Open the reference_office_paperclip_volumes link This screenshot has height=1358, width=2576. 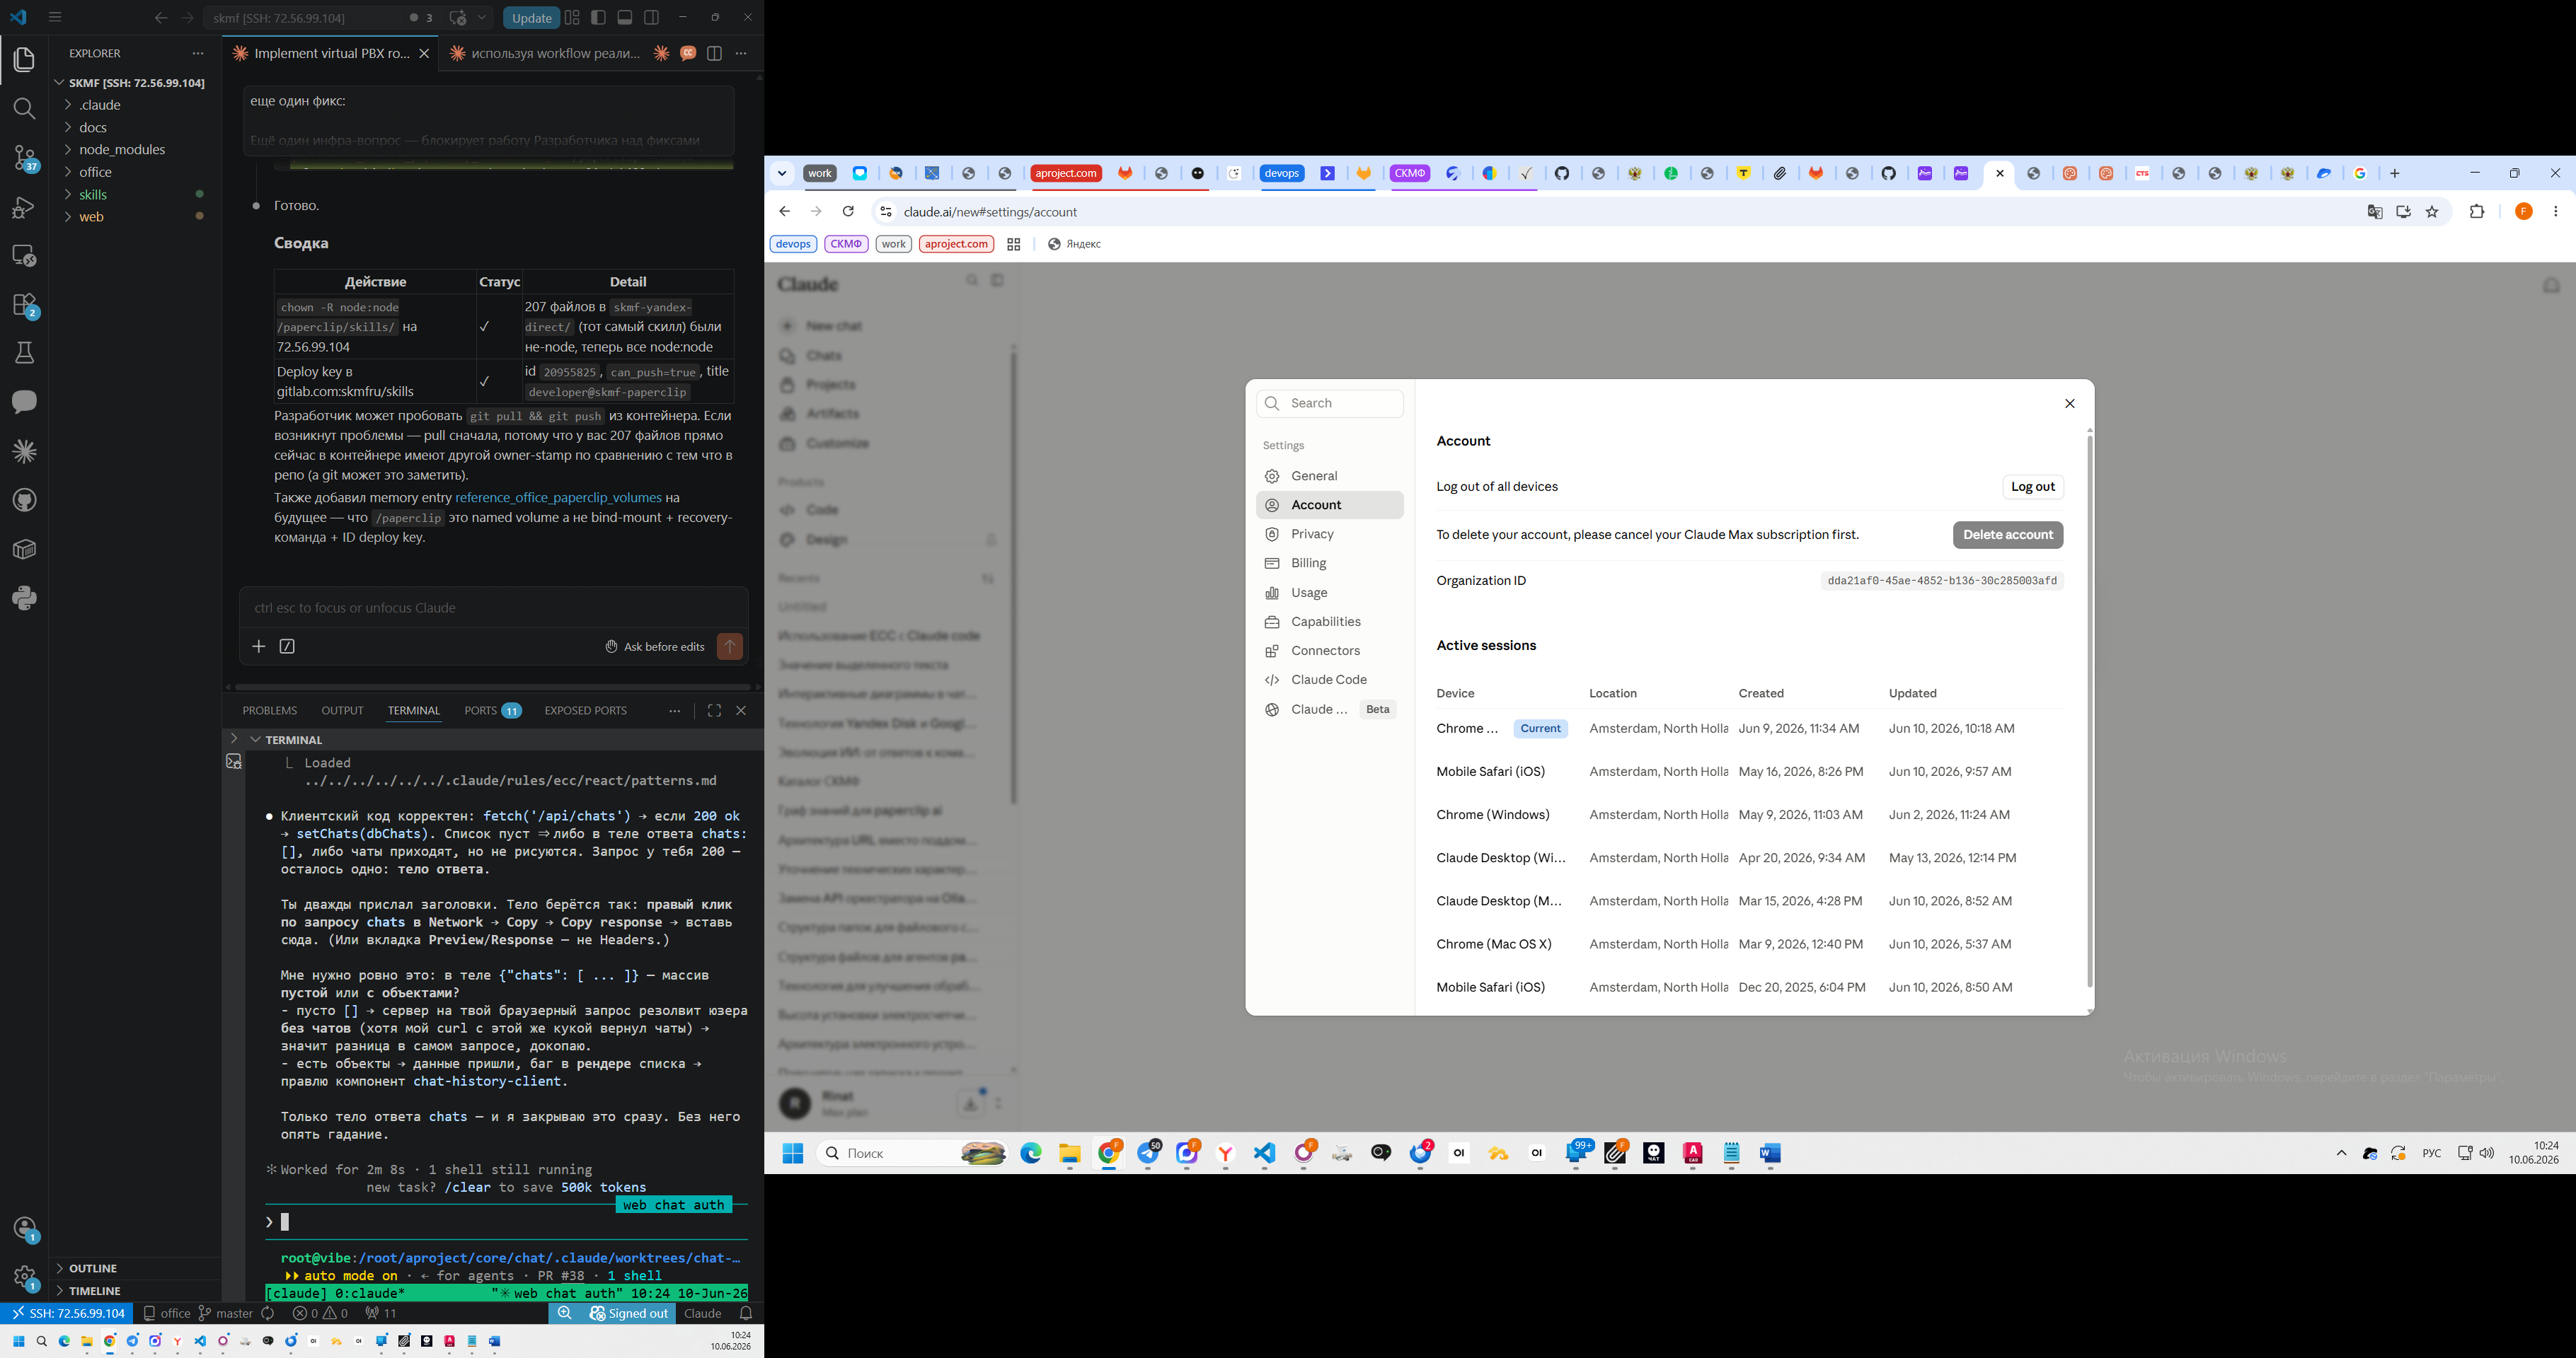[558, 498]
